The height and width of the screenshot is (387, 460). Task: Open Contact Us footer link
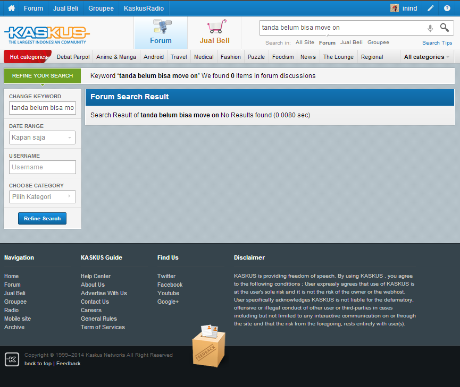(x=95, y=302)
